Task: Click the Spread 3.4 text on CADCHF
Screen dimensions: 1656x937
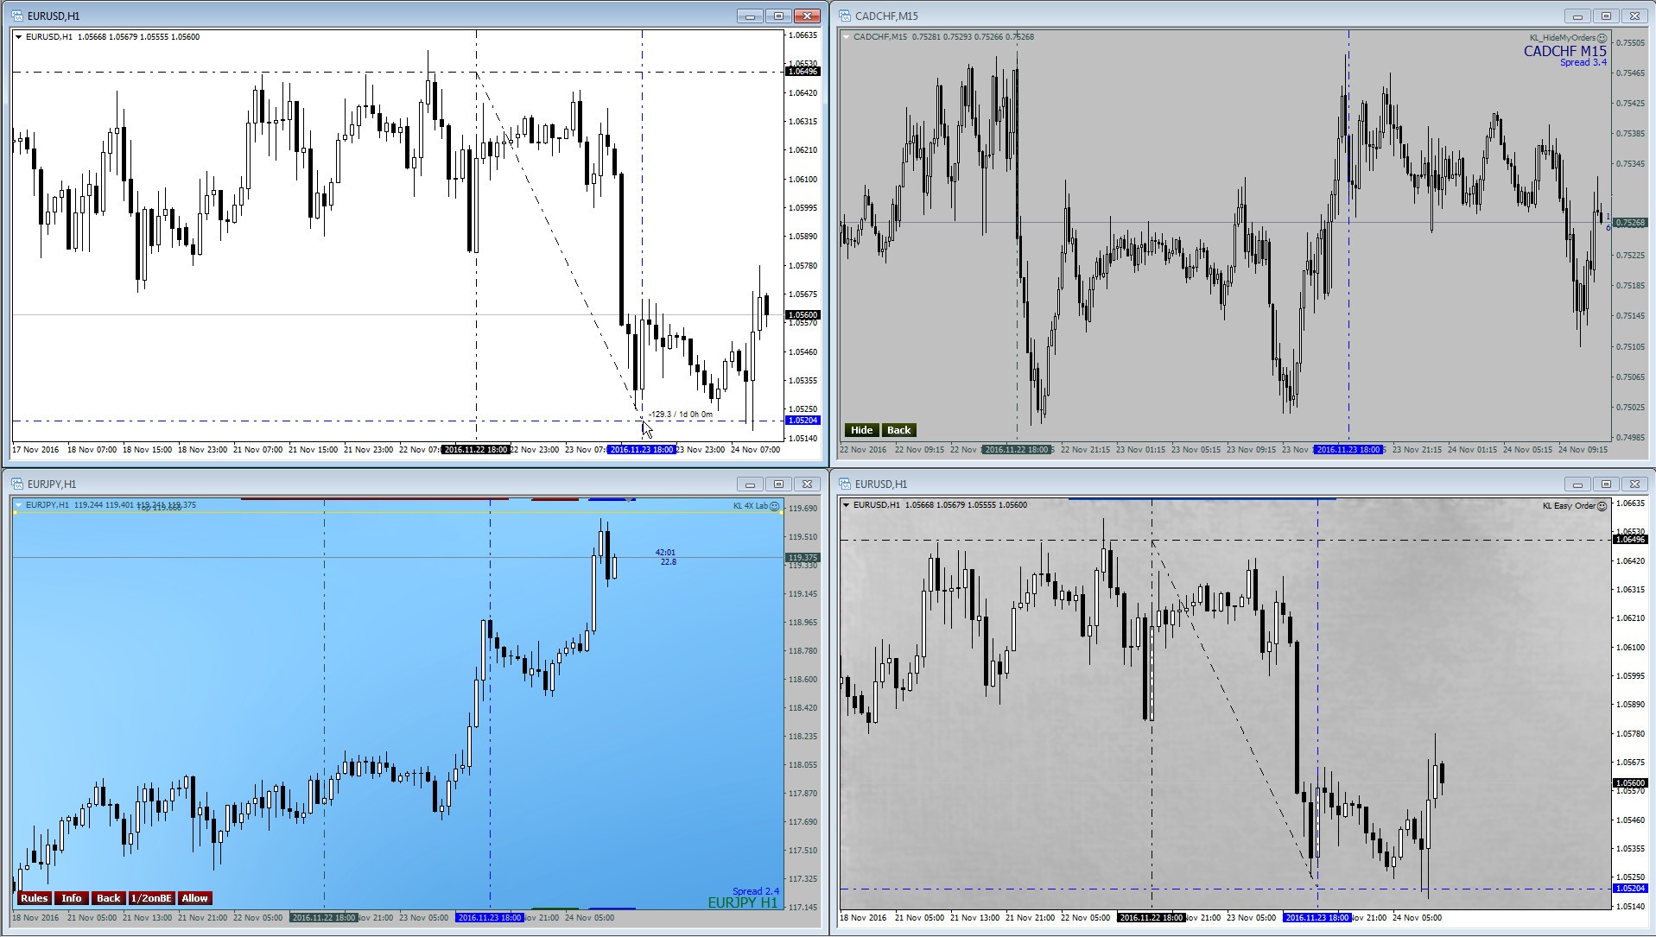Action: coord(1583,62)
